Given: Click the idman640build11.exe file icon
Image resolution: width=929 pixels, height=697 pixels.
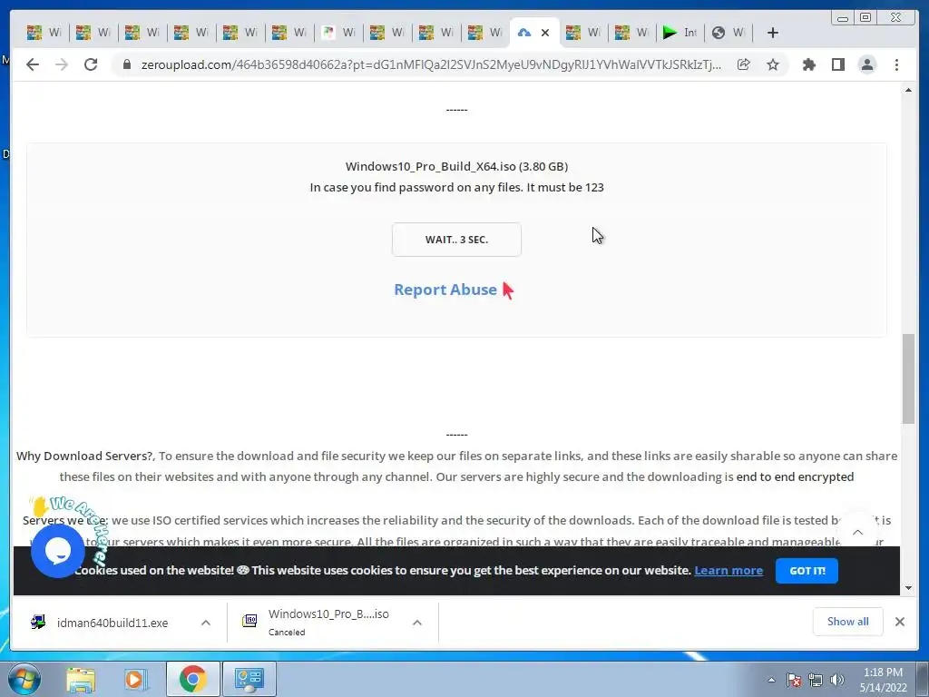Looking at the screenshot, I should (x=38, y=622).
